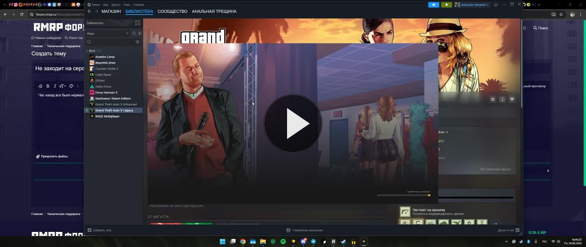Open Steam notifications bell
The image size is (586, 247).
[446, 5]
